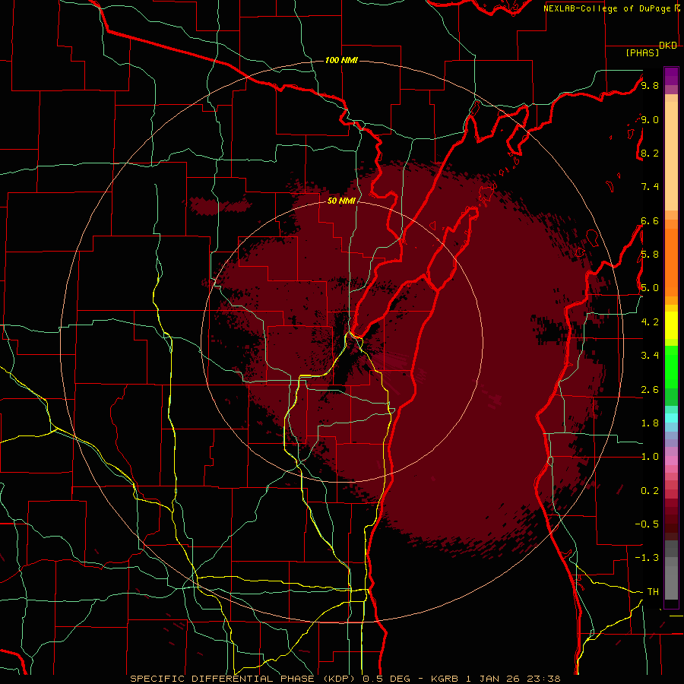Click the 0.2 scale value
Viewport: 684px width, 684px height.
650,491
